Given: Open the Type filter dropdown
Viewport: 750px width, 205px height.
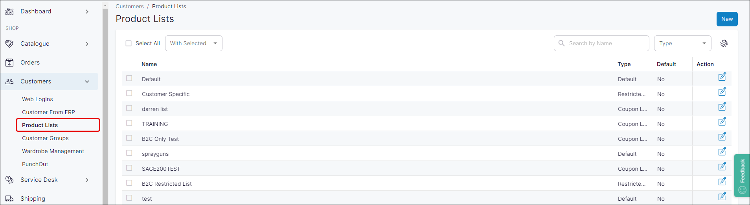Looking at the screenshot, I should (682, 43).
